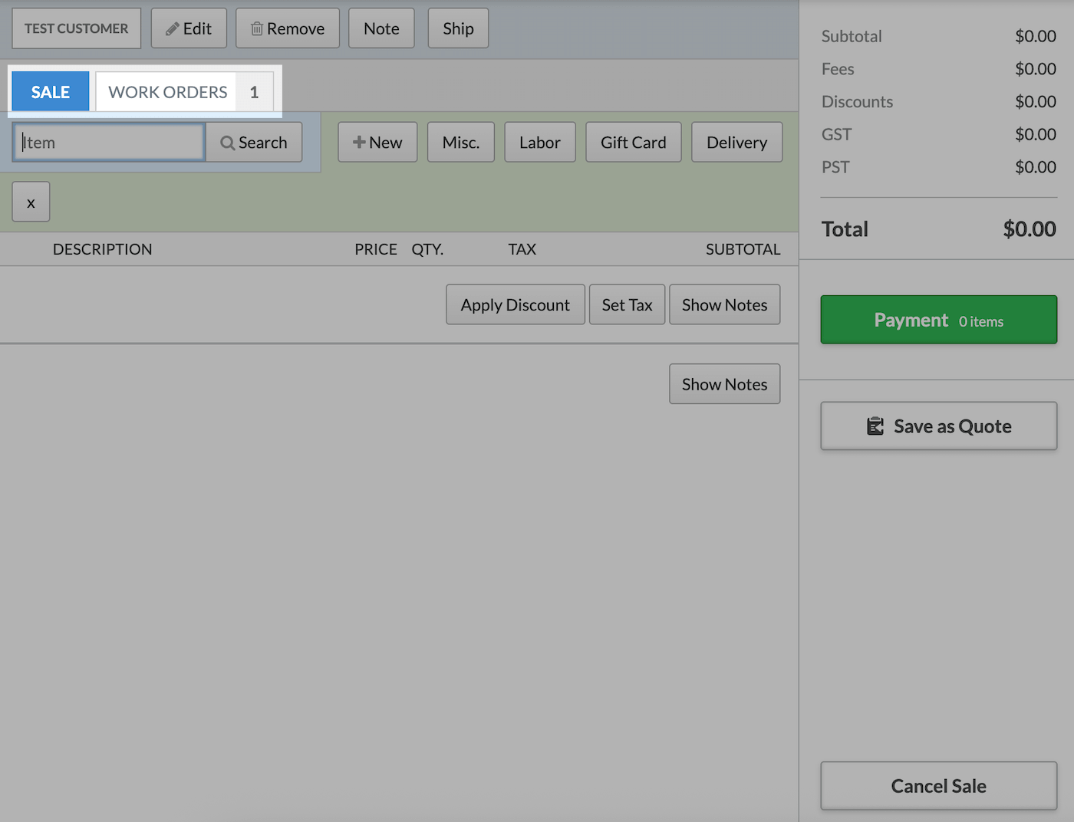Open the Set Tax option
The width and height of the screenshot is (1074, 822).
point(628,305)
